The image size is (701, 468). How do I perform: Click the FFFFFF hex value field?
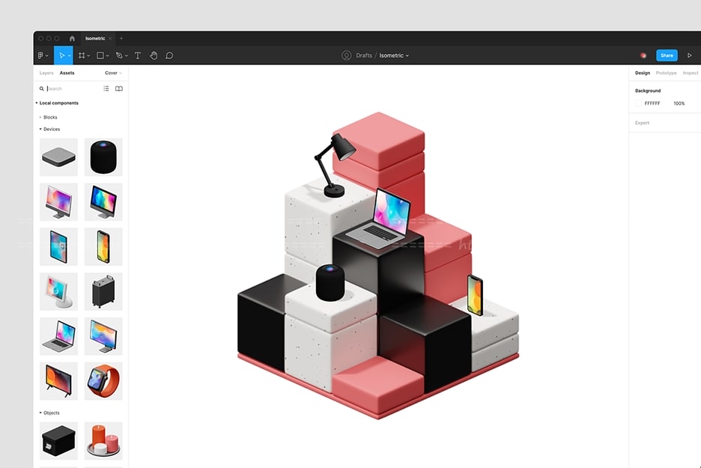coord(652,103)
